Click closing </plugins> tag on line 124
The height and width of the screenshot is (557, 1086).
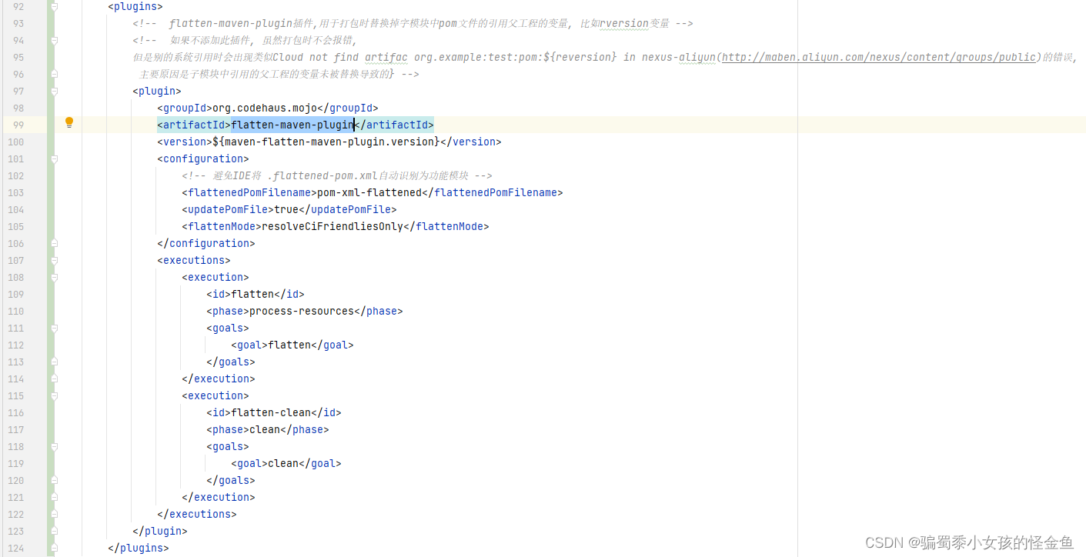[139, 548]
